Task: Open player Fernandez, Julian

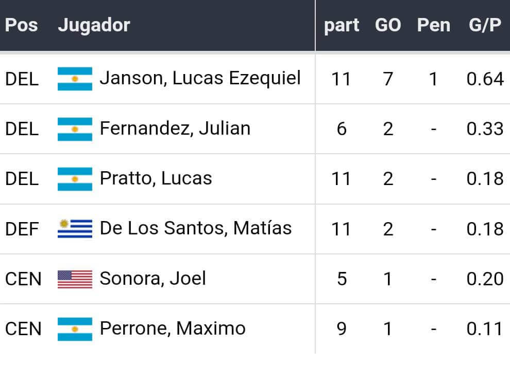Action: (x=175, y=129)
